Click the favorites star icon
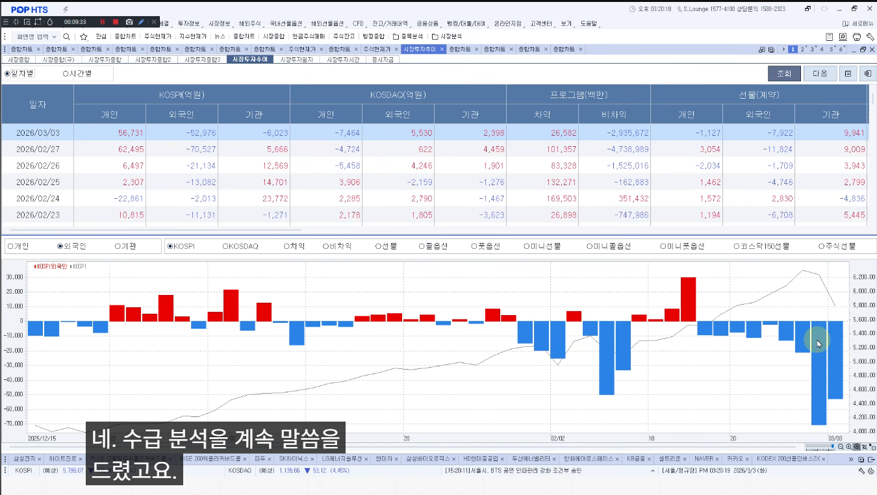 (84, 37)
